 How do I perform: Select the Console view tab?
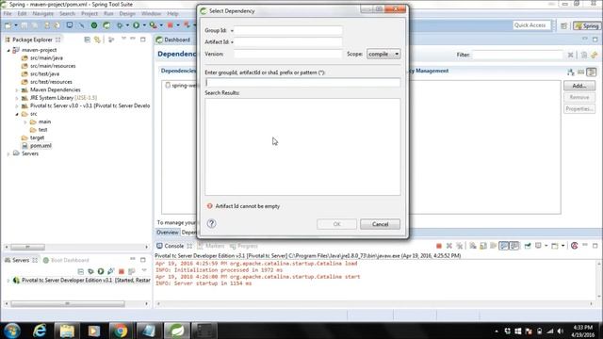pos(173,246)
